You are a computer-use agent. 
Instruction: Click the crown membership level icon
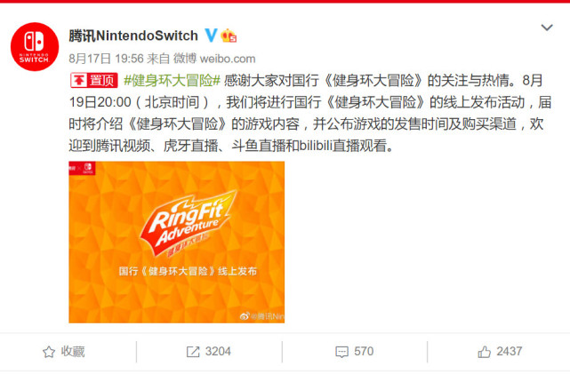[229, 36]
